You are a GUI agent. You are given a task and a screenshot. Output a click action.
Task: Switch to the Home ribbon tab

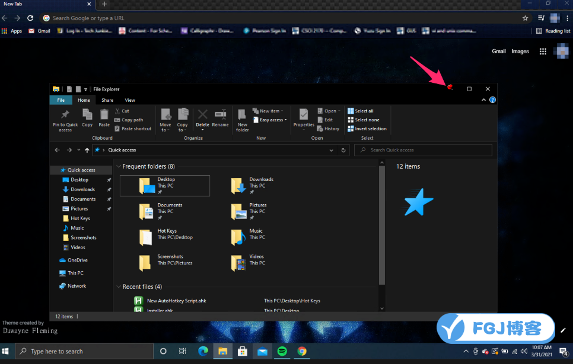pos(84,100)
